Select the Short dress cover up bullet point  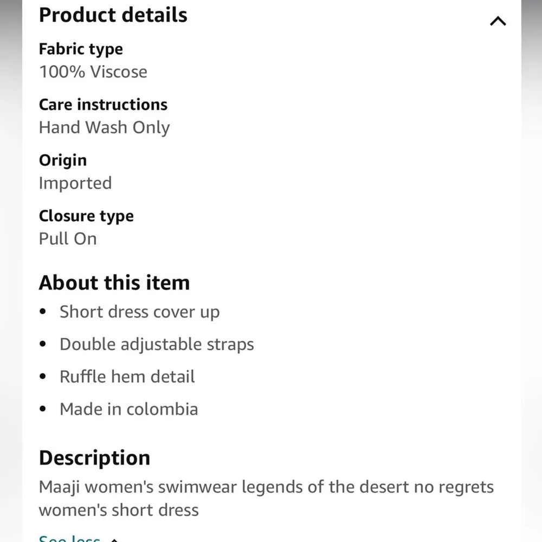coord(139,312)
